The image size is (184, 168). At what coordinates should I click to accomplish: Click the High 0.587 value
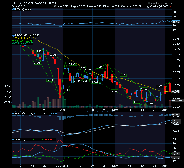tap(78, 6)
